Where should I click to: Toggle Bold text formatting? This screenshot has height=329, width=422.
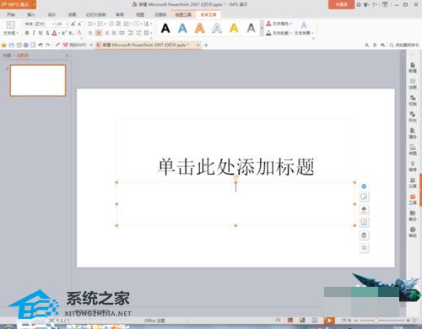coord(27,33)
